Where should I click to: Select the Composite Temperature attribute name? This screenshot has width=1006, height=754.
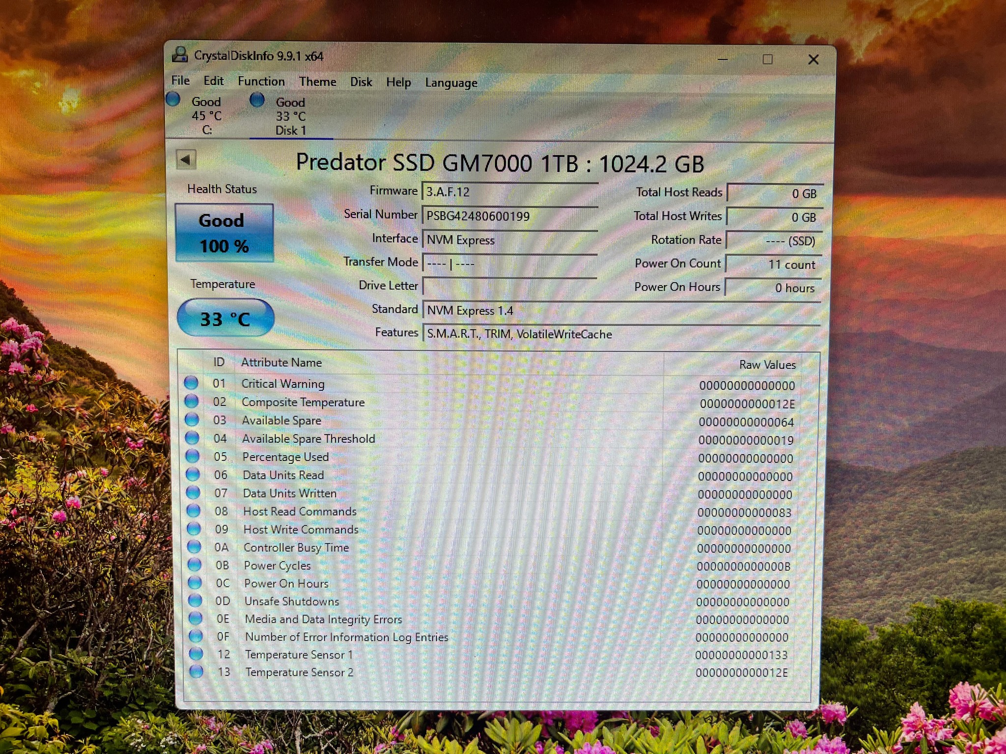pyautogui.click(x=303, y=402)
